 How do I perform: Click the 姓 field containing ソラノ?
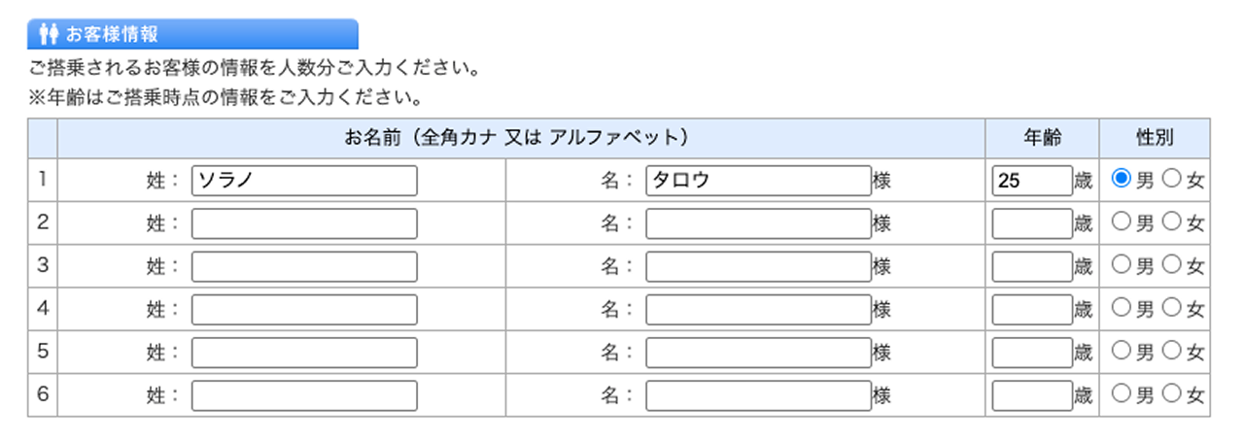point(304,181)
